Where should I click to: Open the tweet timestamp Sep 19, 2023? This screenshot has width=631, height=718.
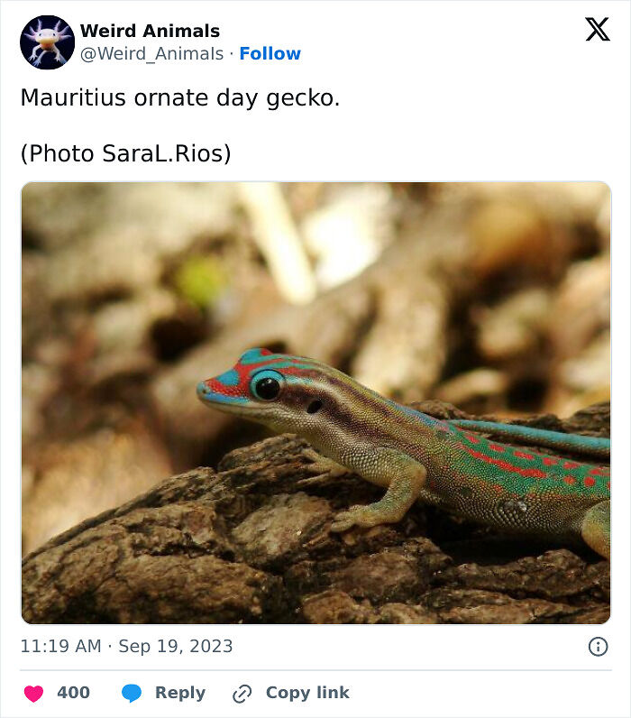click(x=176, y=646)
